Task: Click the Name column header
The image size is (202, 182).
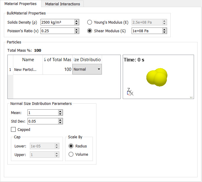Action: 28,60
